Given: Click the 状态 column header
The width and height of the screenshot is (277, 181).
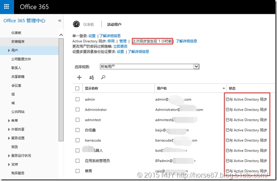Looking at the screenshot, I should tap(232, 88).
